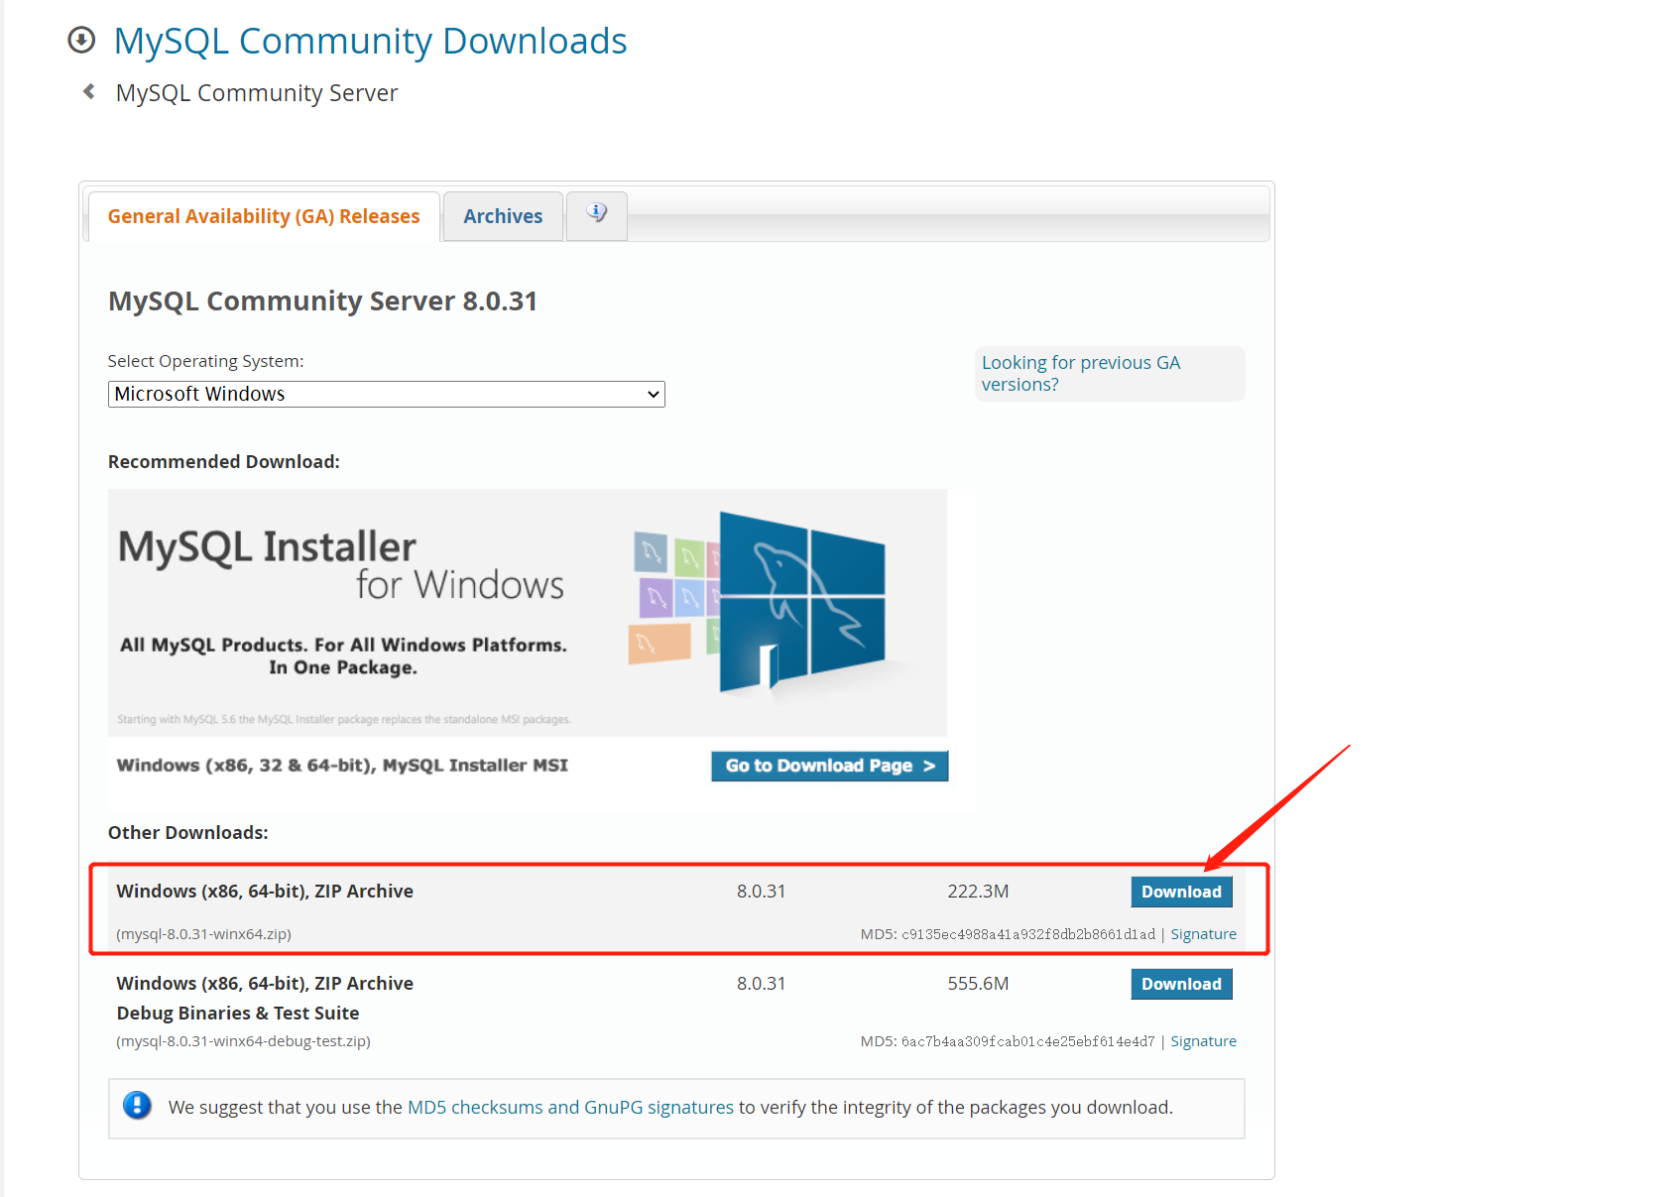Click the Other Downloads: label
This screenshot has width=1675, height=1197.
[188, 833]
